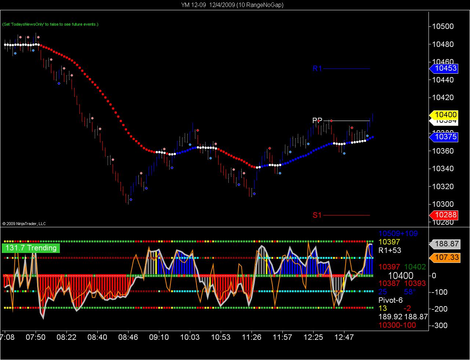Select the S1 support line label

click(317, 215)
